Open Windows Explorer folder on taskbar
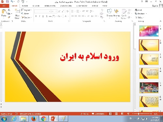 pyautogui.click(x=23, y=119)
